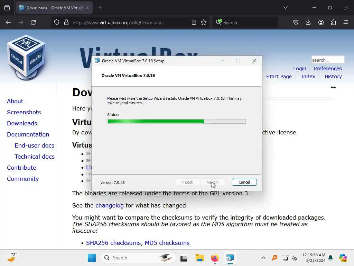Image resolution: width=354 pixels, height=266 pixels.
Task: Reload the Downloads page
Action: pyautogui.click(x=33, y=23)
